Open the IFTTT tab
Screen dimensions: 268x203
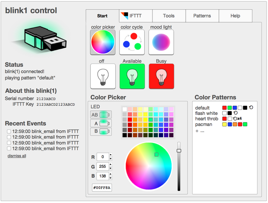(136, 16)
